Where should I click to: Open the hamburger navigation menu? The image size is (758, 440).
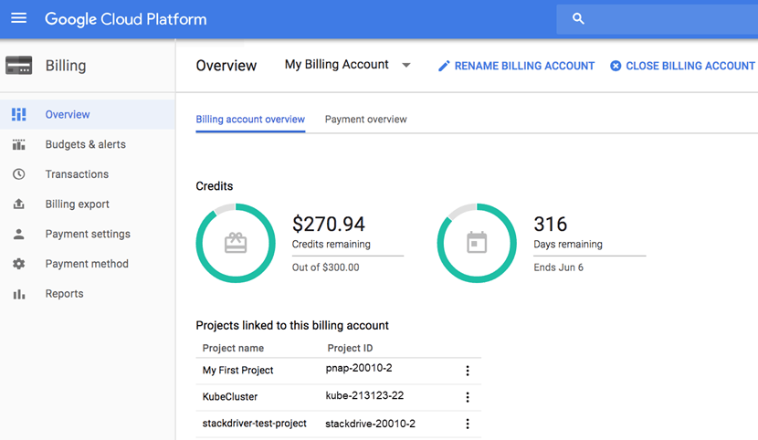click(19, 18)
